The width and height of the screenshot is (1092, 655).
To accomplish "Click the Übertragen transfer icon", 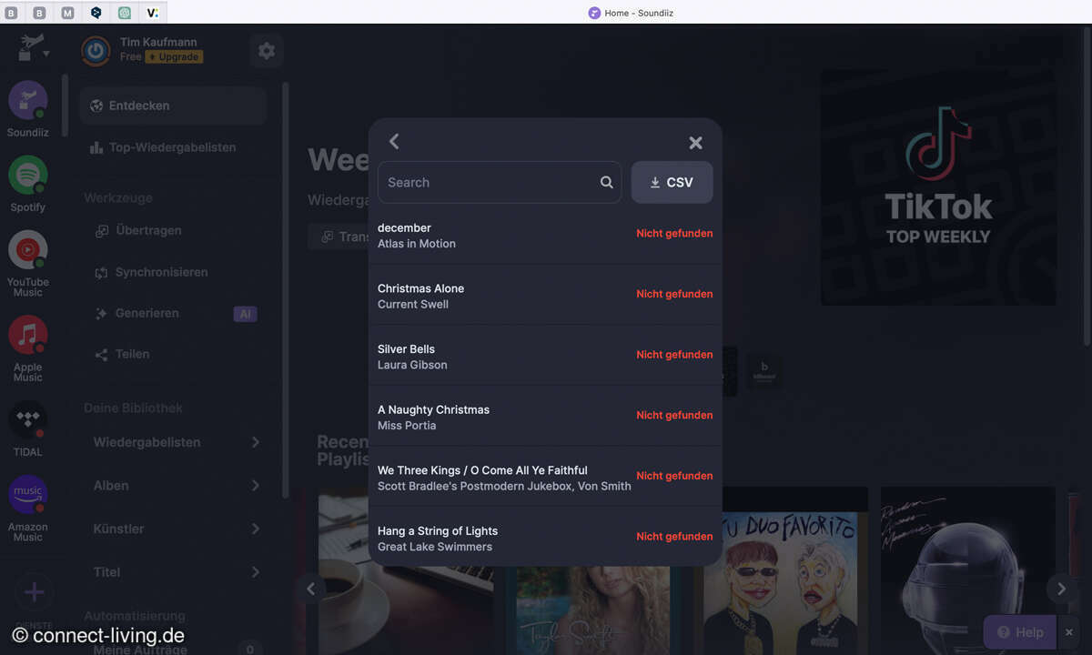I will (x=101, y=231).
